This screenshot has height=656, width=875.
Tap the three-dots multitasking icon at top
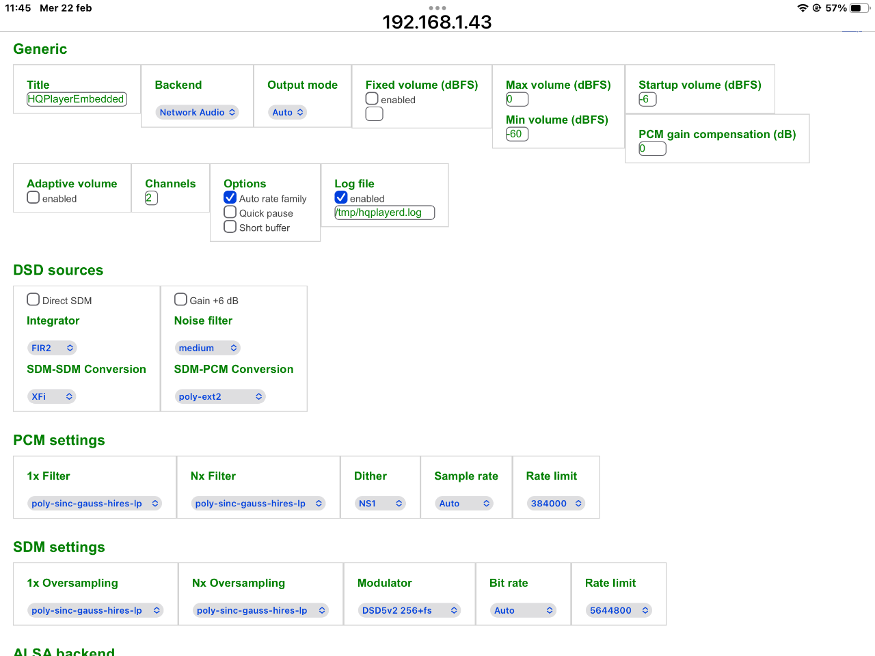click(437, 8)
